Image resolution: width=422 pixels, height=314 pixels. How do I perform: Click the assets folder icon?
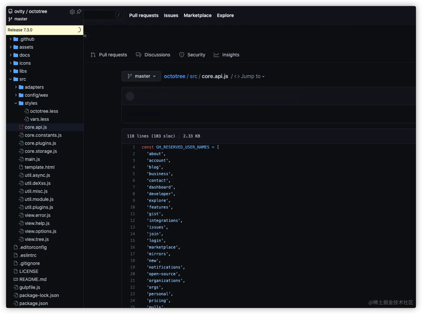click(x=16, y=47)
